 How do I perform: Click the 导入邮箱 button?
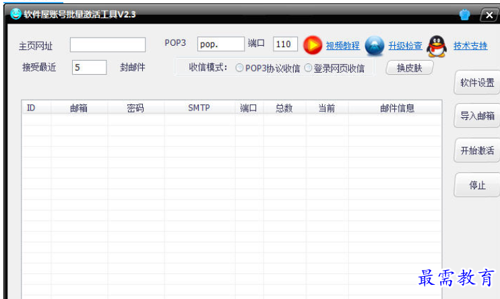pyautogui.click(x=477, y=116)
